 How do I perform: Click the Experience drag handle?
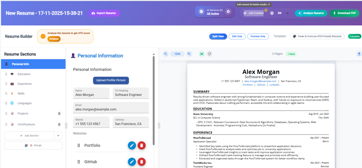tap(6, 84)
